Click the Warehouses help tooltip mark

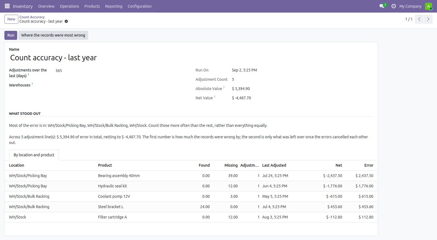coord(32,84)
